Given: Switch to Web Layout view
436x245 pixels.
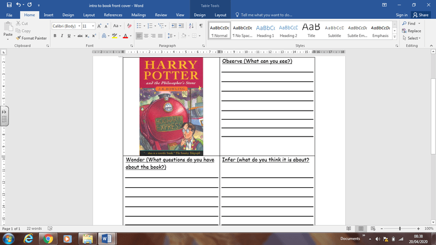Looking at the screenshot, I should (373, 229).
